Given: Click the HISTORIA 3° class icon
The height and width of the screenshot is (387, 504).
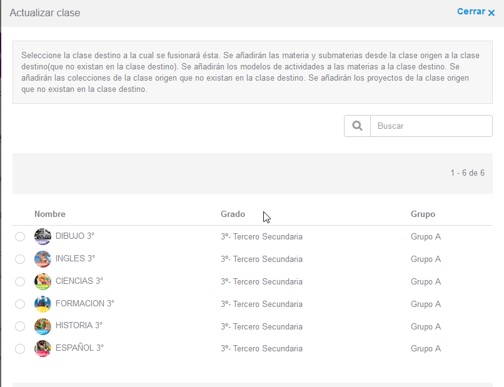Looking at the screenshot, I should coord(43,326).
